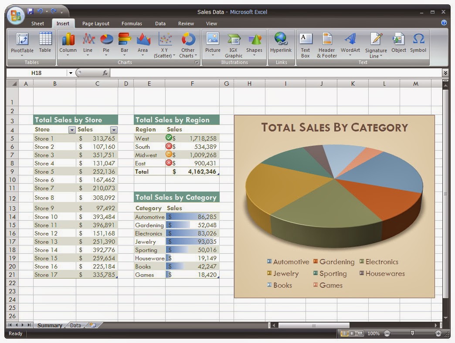Viewport: 455px width, 343px height.
Task: Click the Office button
Action: [15, 15]
